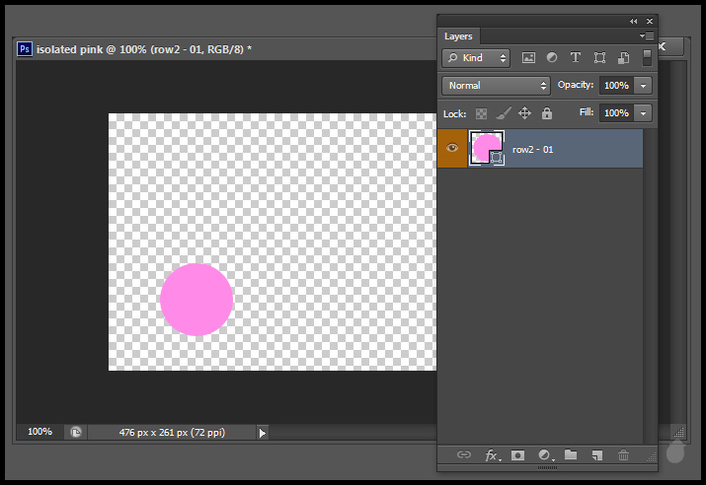Create a new layer group folder
Screen dimensions: 706x485
click(x=570, y=454)
